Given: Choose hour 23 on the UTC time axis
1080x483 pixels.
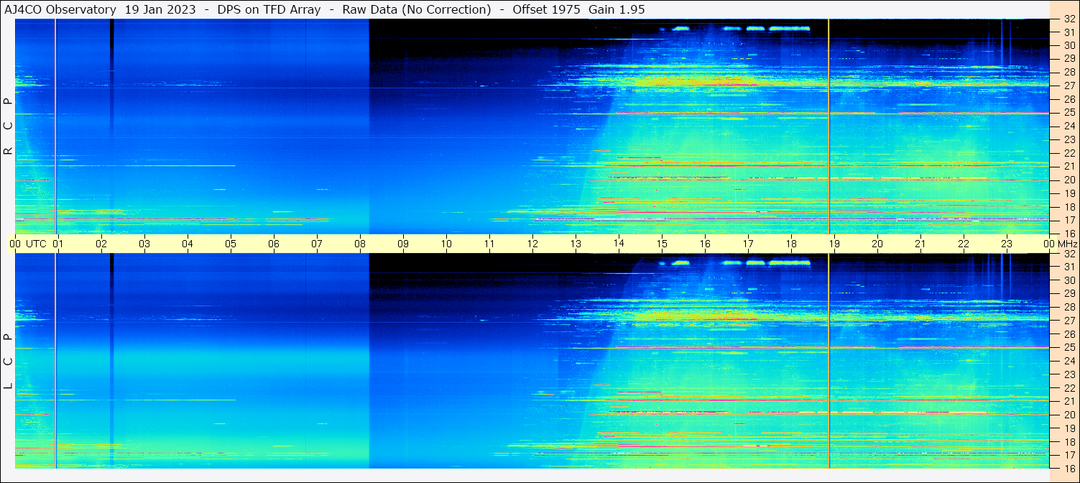Looking at the screenshot, I should tap(1007, 244).
